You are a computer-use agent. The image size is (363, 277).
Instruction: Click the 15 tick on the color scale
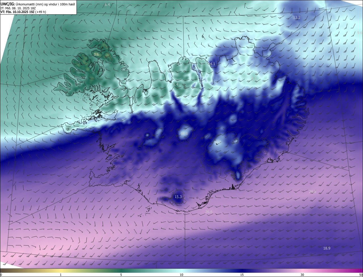coord(242,275)
